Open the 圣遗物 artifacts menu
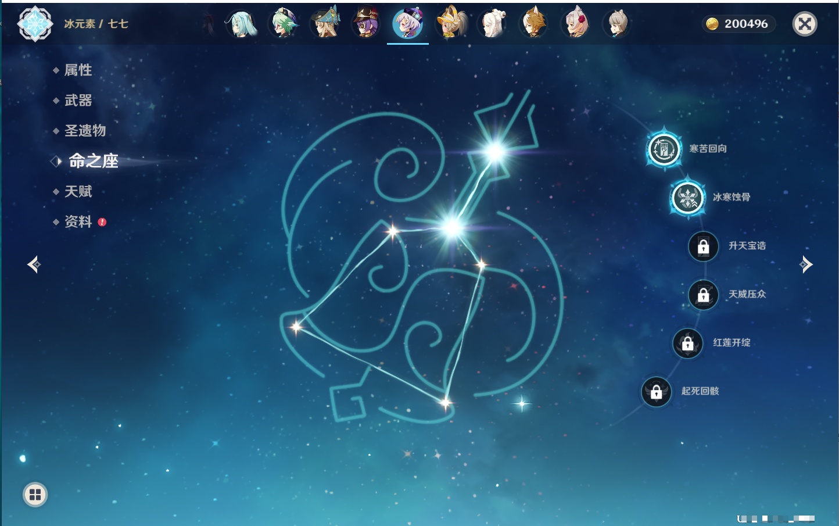Image resolution: width=839 pixels, height=526 pixels. 85,131
